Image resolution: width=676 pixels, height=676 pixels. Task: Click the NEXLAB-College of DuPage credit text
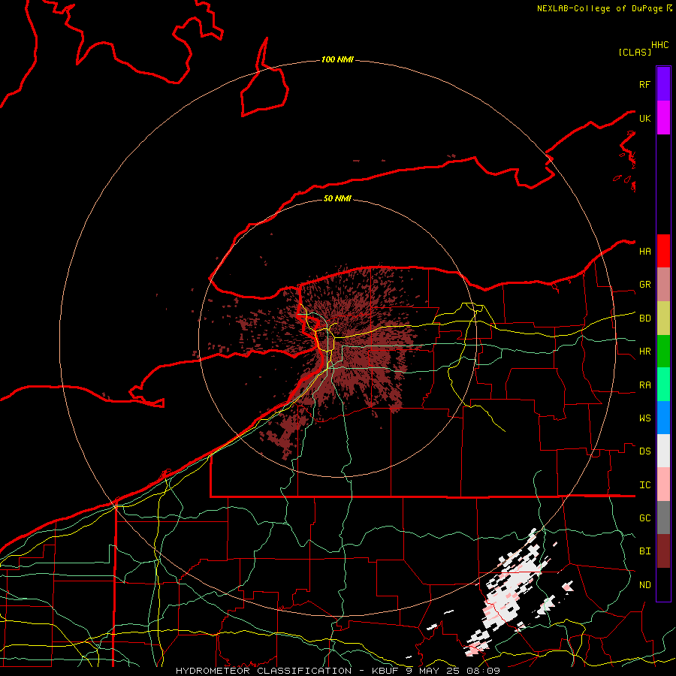point(604,8)
